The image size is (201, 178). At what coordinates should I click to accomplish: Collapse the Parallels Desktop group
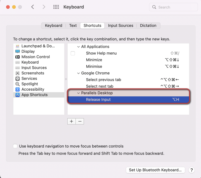coord(78,93)
